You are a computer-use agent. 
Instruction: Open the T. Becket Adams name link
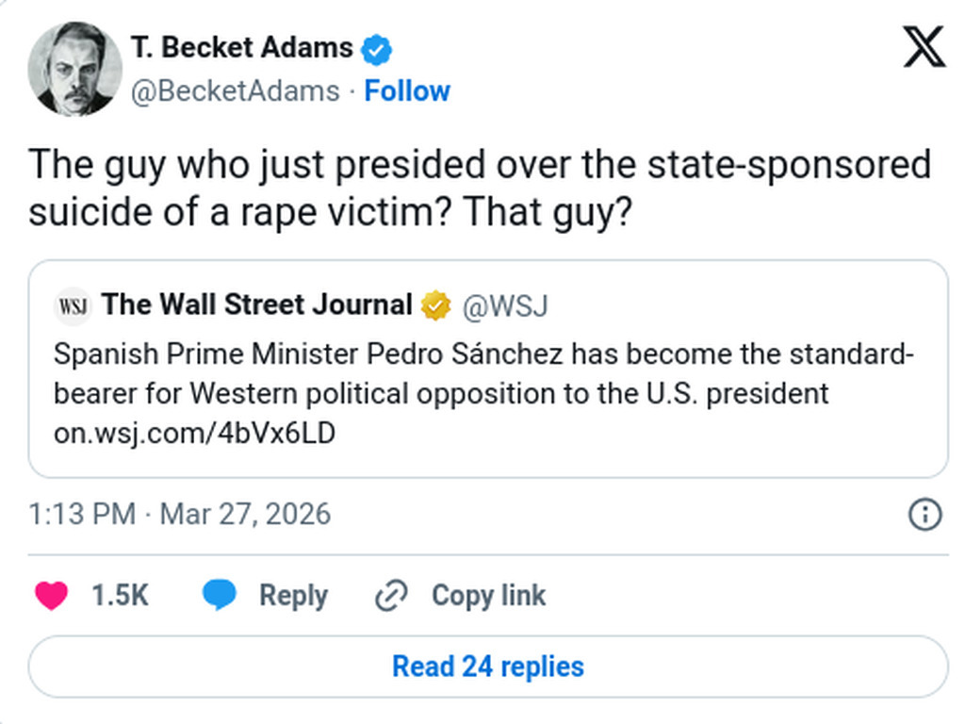click(x=242, y=48)
